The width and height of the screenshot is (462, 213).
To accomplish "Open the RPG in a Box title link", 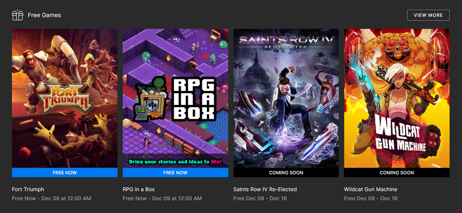I will pyautogui.click(x=139, y=189).
